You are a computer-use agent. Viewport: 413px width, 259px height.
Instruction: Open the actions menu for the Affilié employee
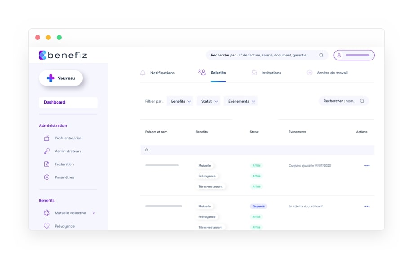coord(367,165)
